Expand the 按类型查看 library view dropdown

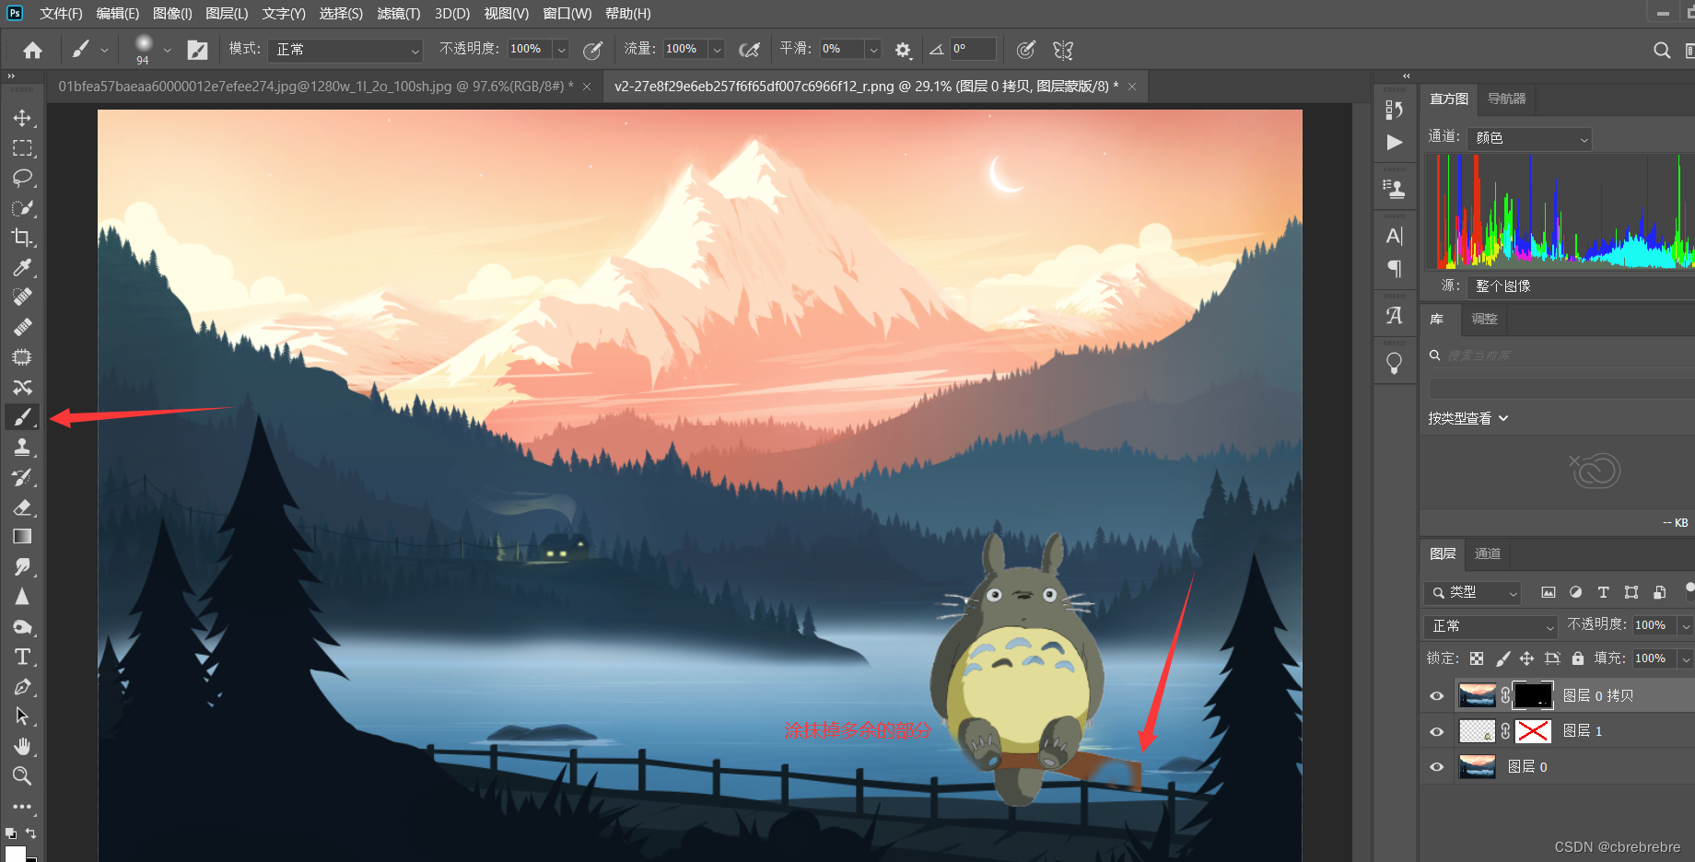[x=1468, y=418]
